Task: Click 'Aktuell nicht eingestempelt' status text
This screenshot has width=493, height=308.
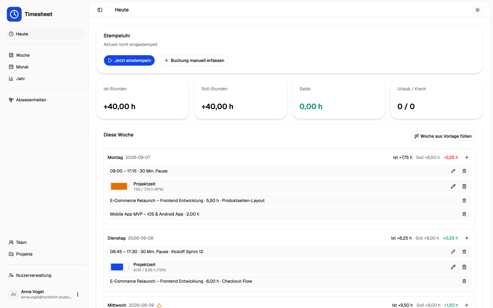Action: (x=130, y=44)
